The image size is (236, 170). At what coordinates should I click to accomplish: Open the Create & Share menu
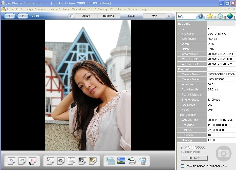click(x=58, y=9)
